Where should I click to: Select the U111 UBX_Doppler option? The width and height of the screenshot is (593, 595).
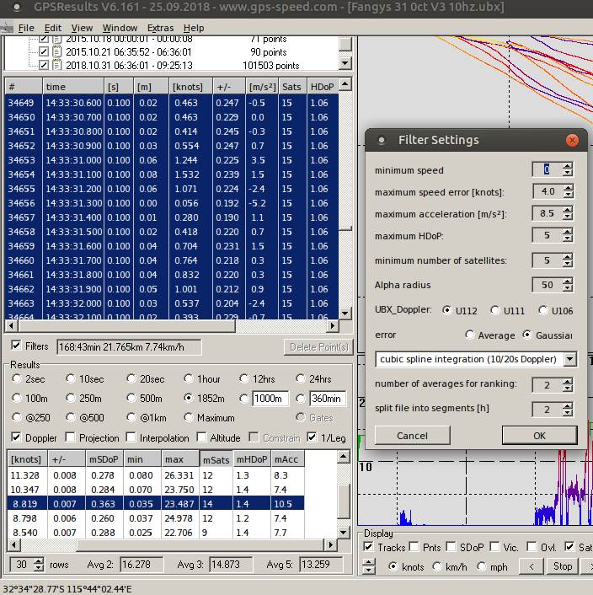494,310
